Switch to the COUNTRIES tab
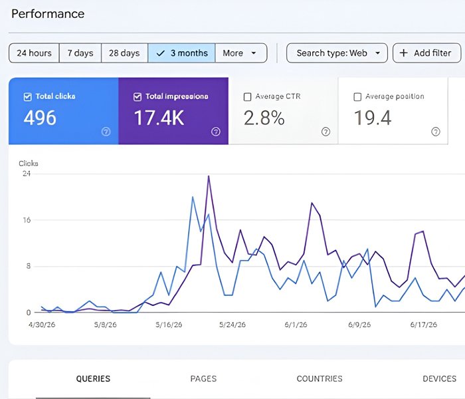This screenshot has width=465, height=399. pyautogui.click(x=320, y=379)
